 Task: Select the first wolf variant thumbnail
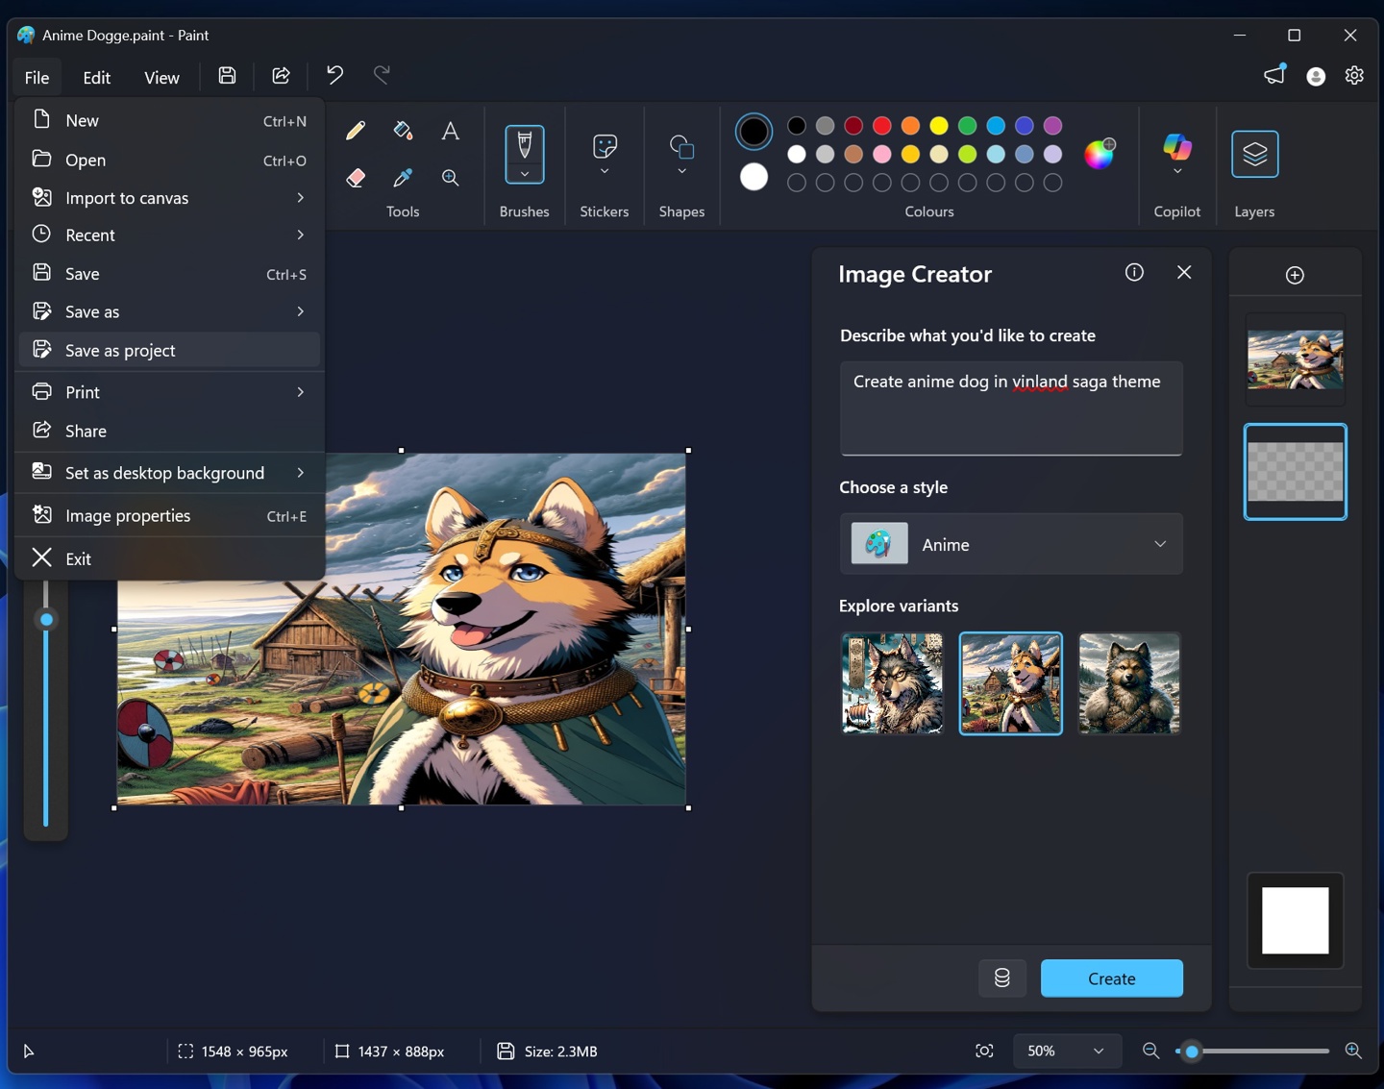coord(892,683)
